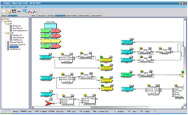
Task: Select the red arrow block in schematic
Action: 49,103
